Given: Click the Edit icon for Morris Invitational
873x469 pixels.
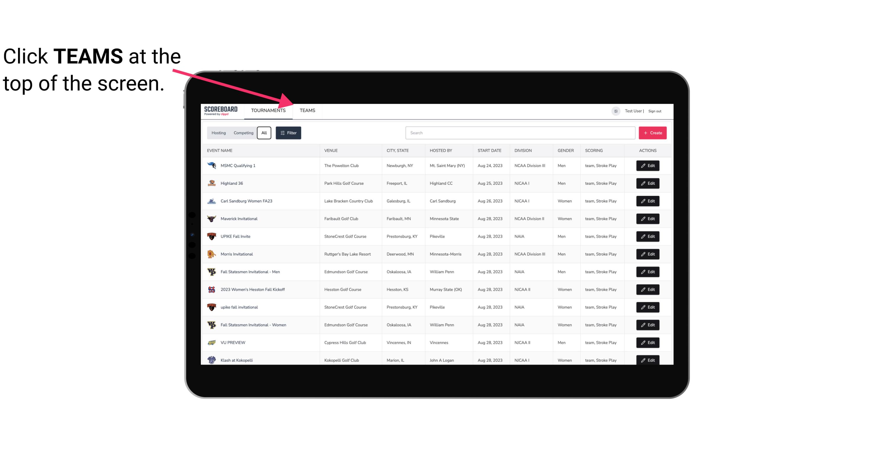Looking at the screenshot, I should coord(648,254).
